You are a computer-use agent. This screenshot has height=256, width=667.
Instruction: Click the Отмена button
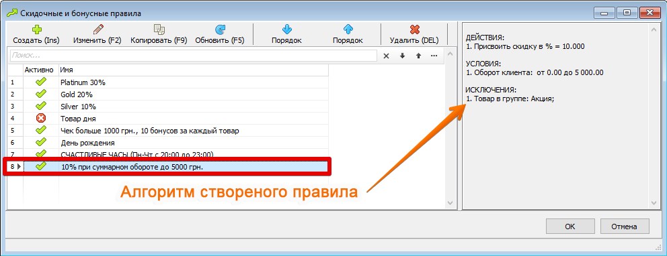click(625, 227)
